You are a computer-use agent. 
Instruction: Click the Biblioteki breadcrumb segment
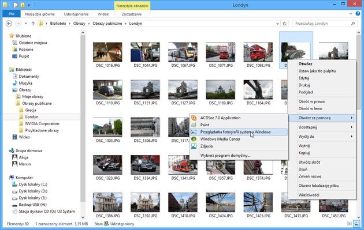coord(58,24)
